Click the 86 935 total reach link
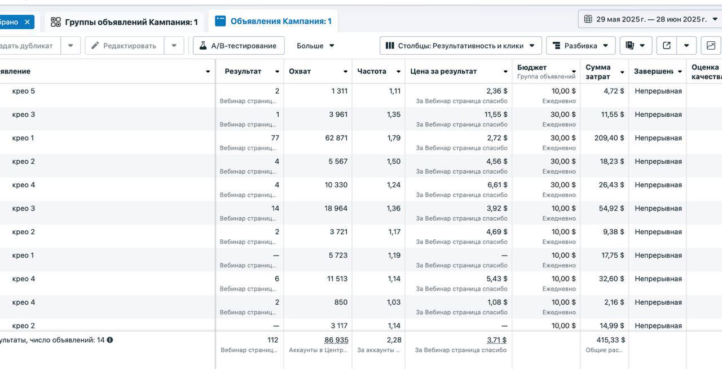The height and width of the screenshot is (369, 722). coord(336,340)
